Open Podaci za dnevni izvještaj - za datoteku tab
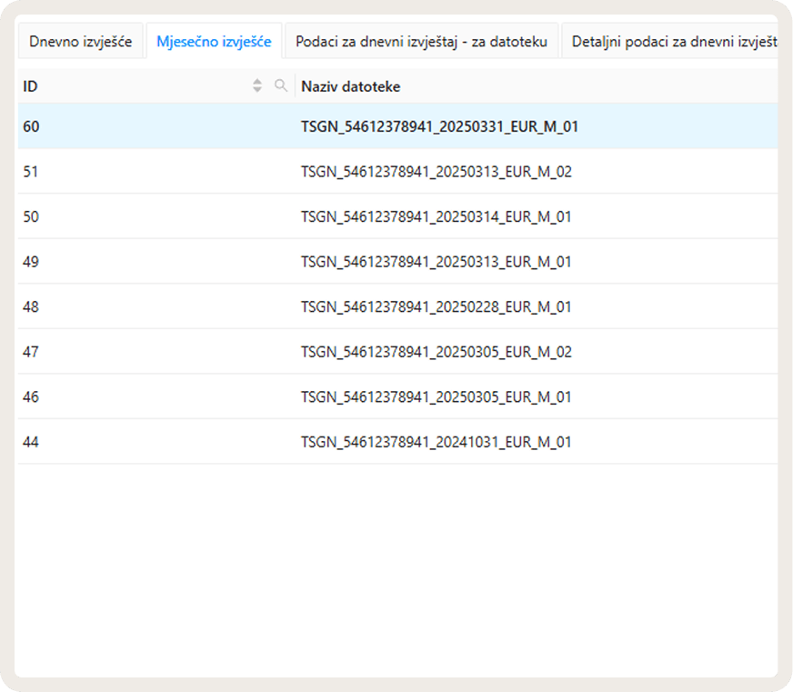793x692 pixels. pos(421,41)
